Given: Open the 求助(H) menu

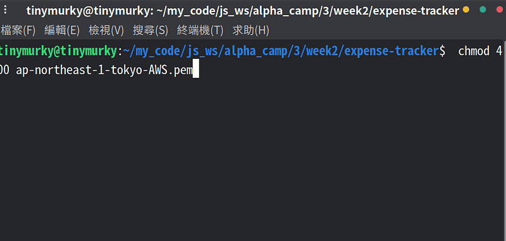Looking at the screenshot, I should click(250, 30).
